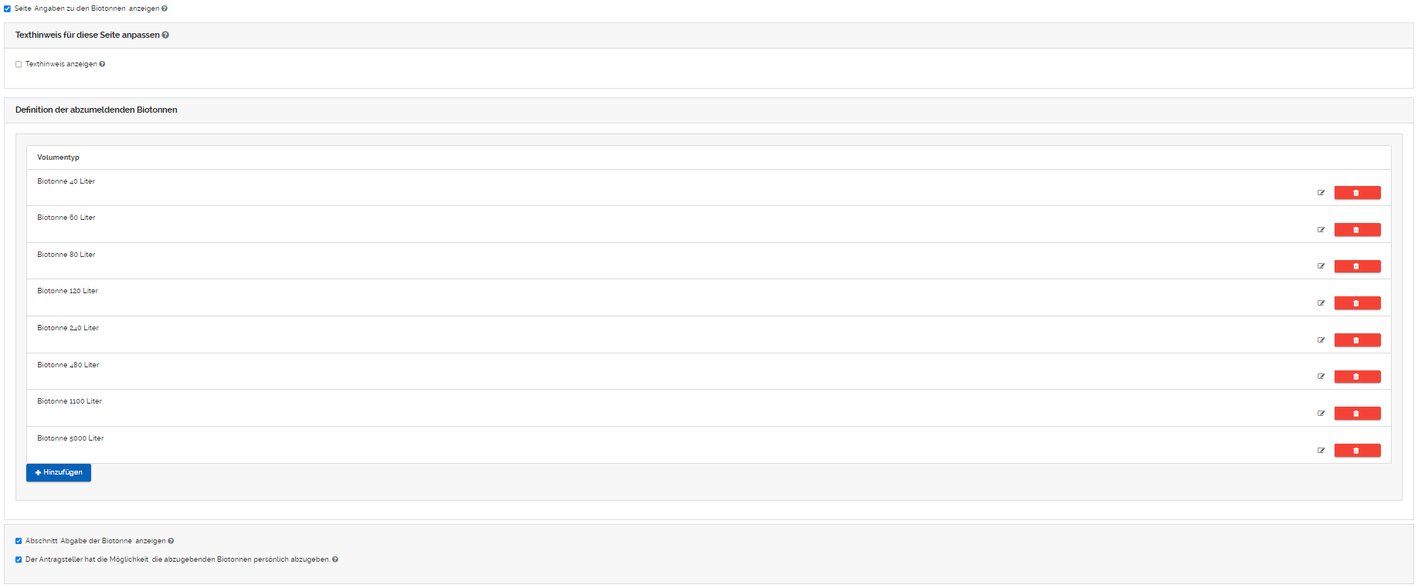The image size is (1418, 588).
Task: Remove the Biotonne 120 Liter entry
Action: point(1357,303)
